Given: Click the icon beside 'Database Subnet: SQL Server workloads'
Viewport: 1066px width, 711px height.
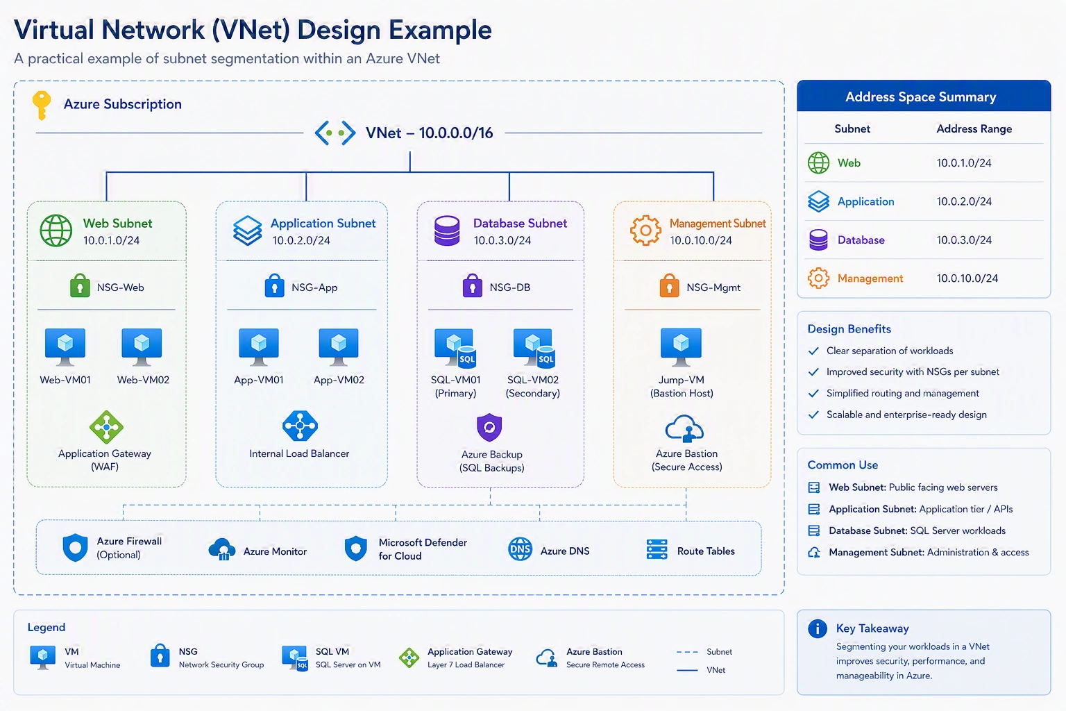Looking at the screenshot, I should 814,531.
